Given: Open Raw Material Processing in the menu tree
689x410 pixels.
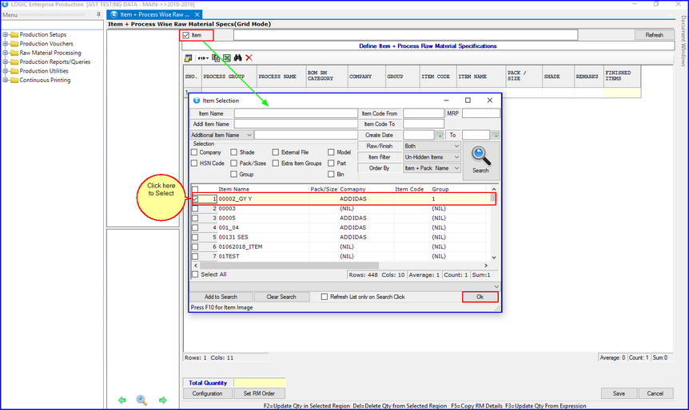Looking at the screenshot, I should (50, 53).
